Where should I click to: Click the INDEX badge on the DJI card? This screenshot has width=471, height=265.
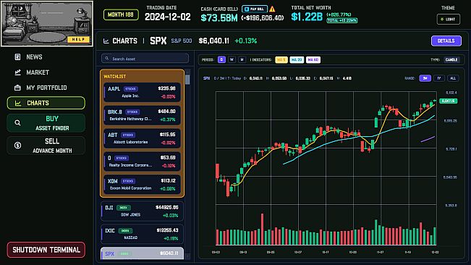[x=124, y=208]
